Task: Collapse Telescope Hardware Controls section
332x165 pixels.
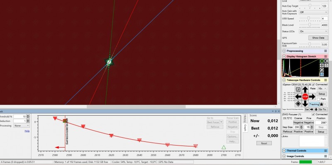Action: tap(284, 80)
